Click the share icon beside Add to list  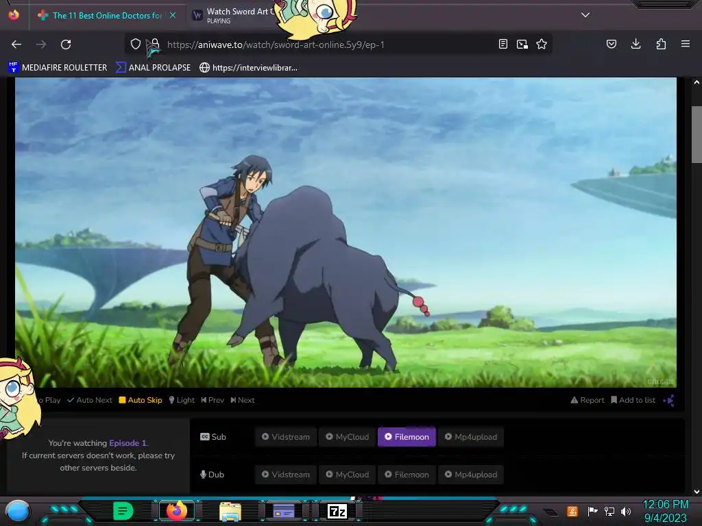pos(668,400)
